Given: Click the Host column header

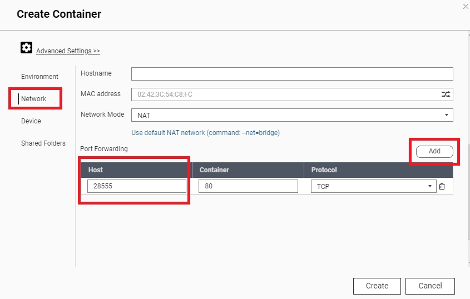Looking at the screenshot, I should [133, 170].
